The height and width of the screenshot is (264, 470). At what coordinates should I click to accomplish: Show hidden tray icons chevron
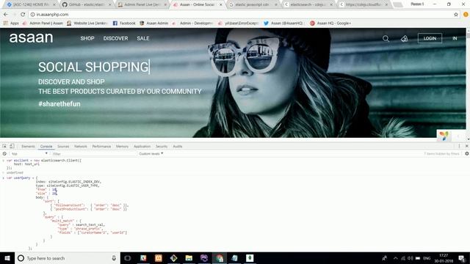(x=395, y=258)
